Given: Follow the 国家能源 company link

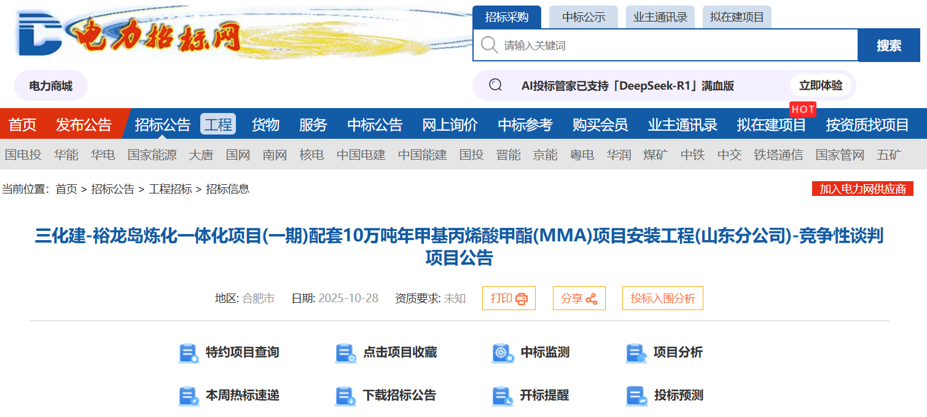Looking at the screenshot, I should click(x=152, y=155).
